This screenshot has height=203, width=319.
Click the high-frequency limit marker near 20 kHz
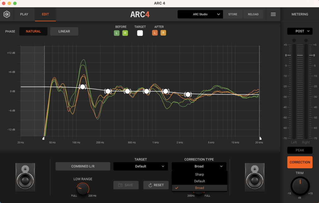point(260,138)
